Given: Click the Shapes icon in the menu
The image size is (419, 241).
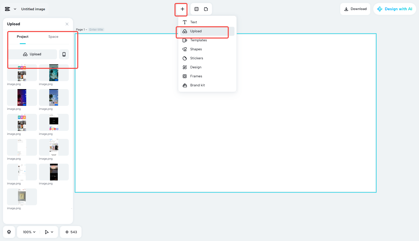Looking at the screenshot, I should tap(184, 49).
